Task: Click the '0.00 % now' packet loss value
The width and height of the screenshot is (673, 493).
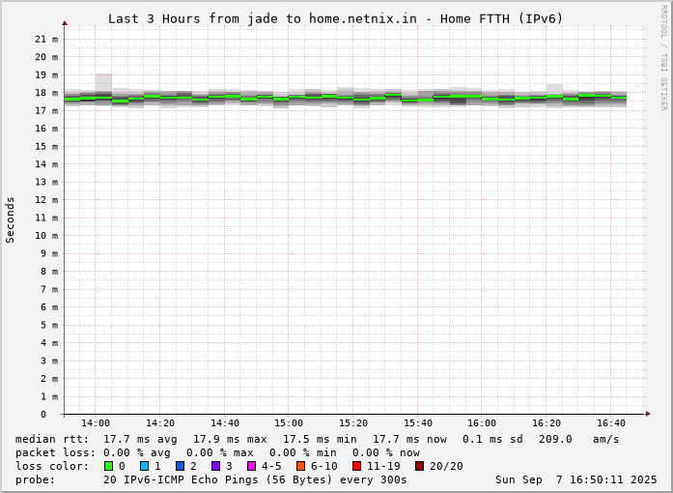Action: [x=386, y=452]
